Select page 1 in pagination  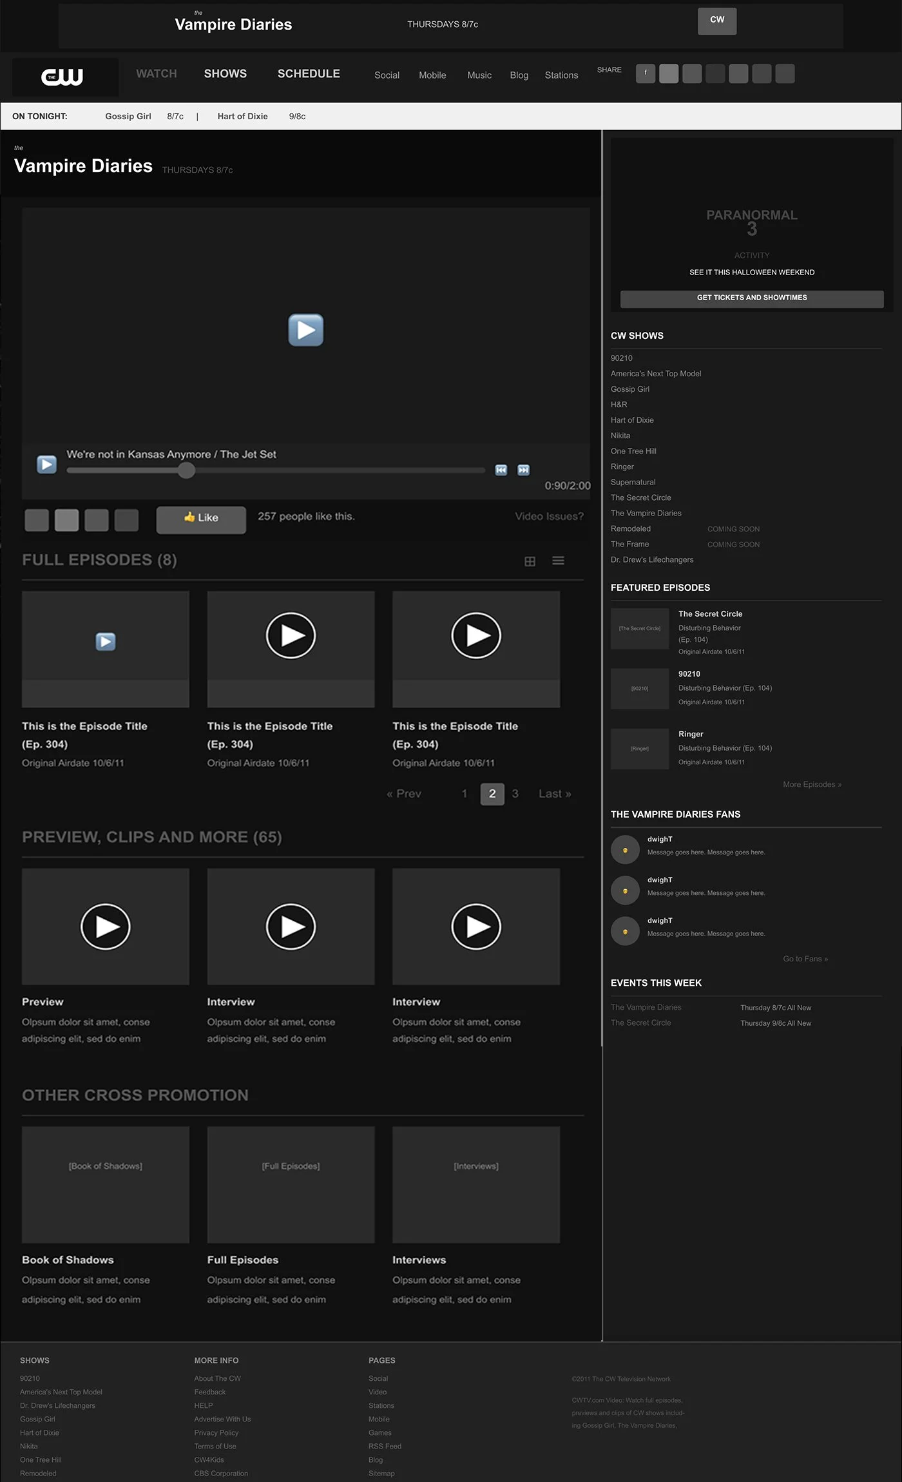coord(464,794)
